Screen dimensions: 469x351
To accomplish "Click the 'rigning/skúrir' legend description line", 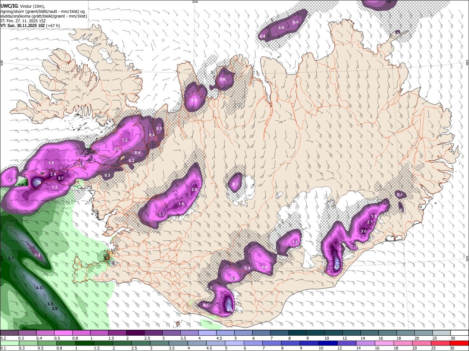I will (43, 11).
